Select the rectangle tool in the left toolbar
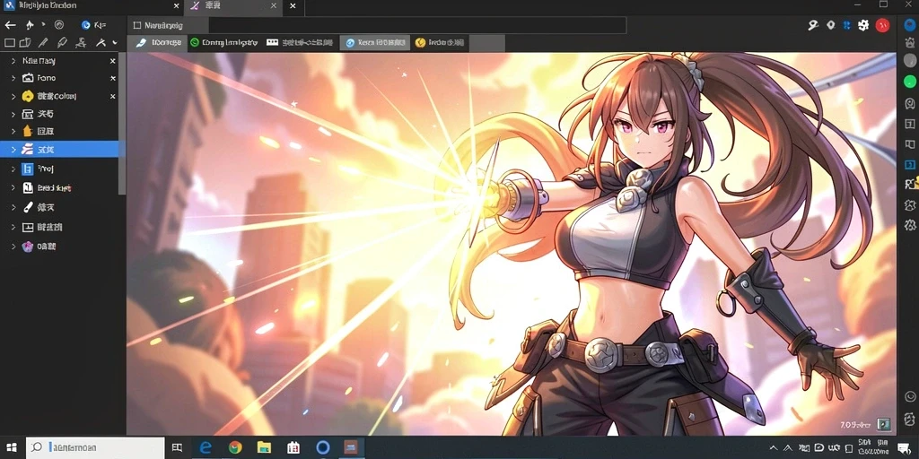 pos(9,43)
